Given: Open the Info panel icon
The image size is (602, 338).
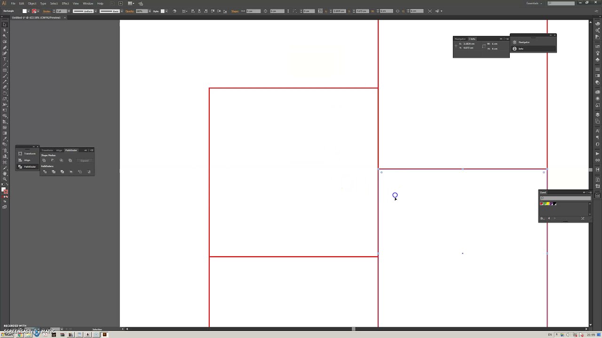Looking at the screenshot, I should [x=515, y=49].
